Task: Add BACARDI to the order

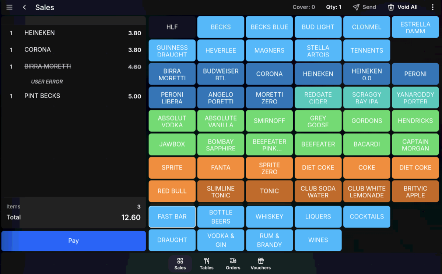Action: [x=366, y=145]
